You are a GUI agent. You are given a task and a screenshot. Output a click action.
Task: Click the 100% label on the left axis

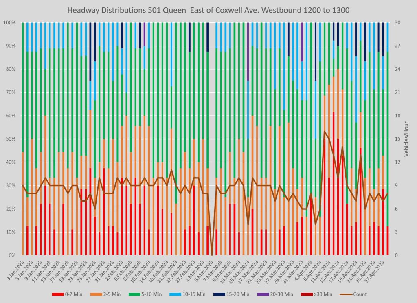(9, 22)
